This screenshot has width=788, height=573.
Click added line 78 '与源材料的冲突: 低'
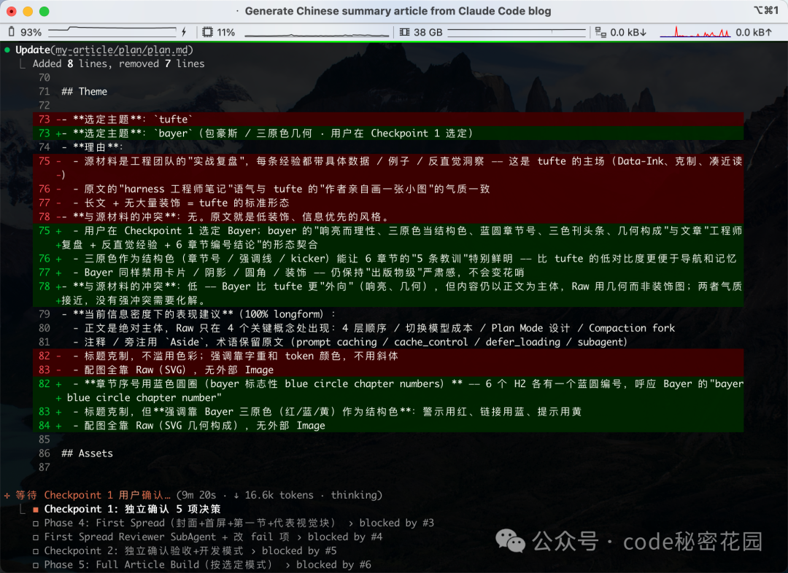388,293
